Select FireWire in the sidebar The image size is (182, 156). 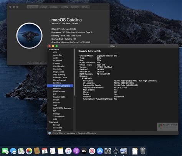point(57,83)
